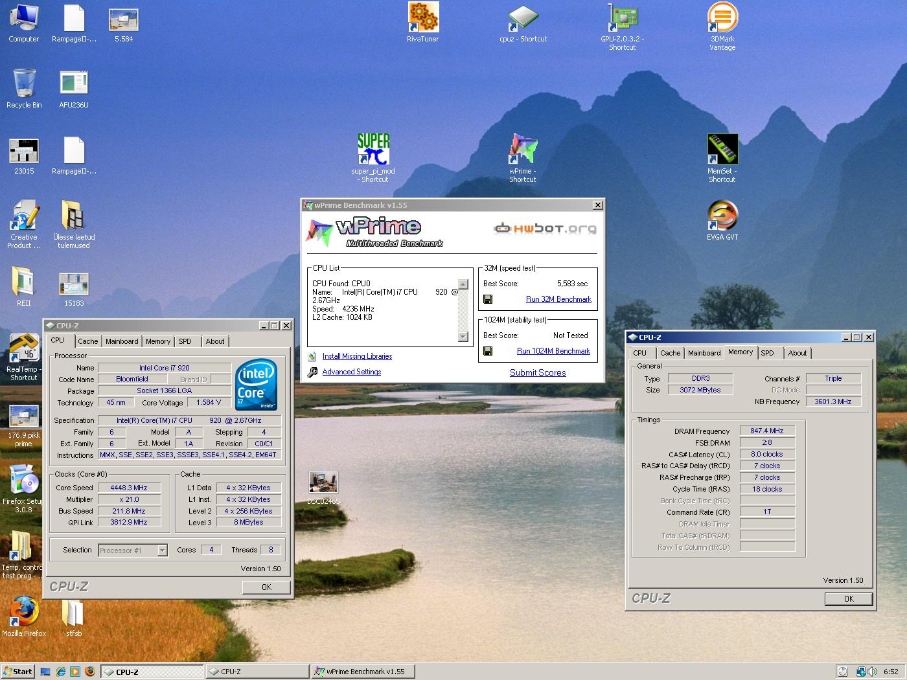Launch the RealTemp shortcut
The width and height of the screenshot is (907, 680).
tap(24, 358)
